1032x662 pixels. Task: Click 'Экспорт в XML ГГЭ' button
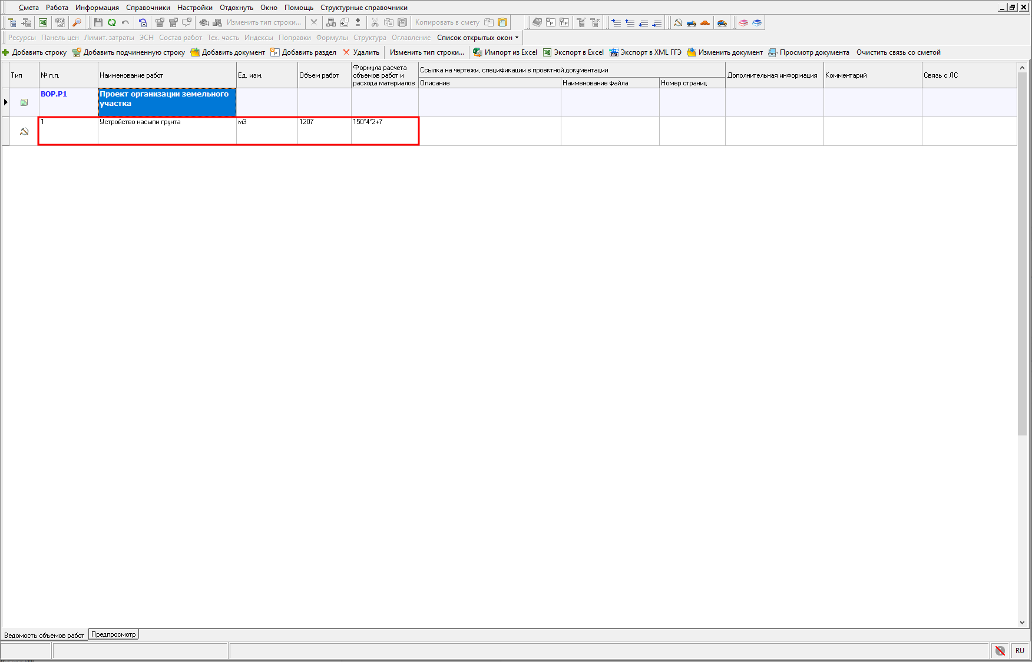[x=646, y=52]
